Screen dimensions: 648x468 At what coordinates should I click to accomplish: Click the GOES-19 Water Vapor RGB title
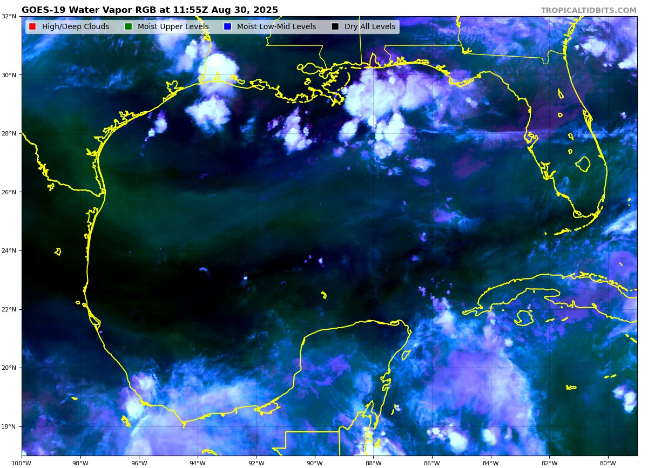pos(150,10)
